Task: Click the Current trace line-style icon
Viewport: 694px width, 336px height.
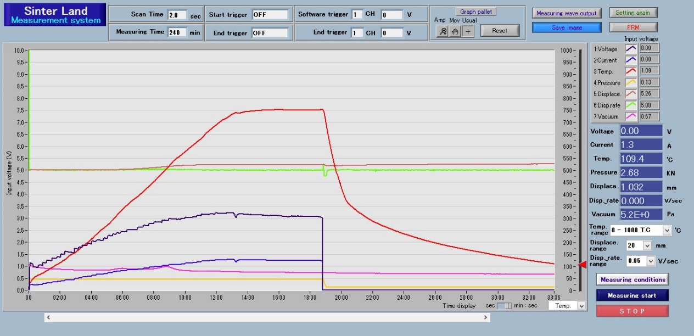Action: coord(631,60)
